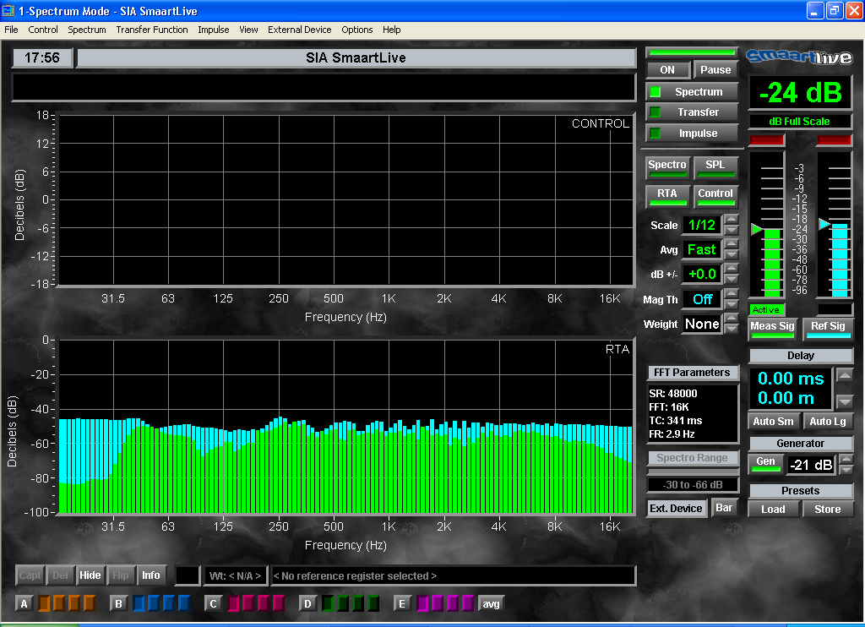Screen dimensions: 865x627
Task: Click the Load presets button
Action: 773,509
